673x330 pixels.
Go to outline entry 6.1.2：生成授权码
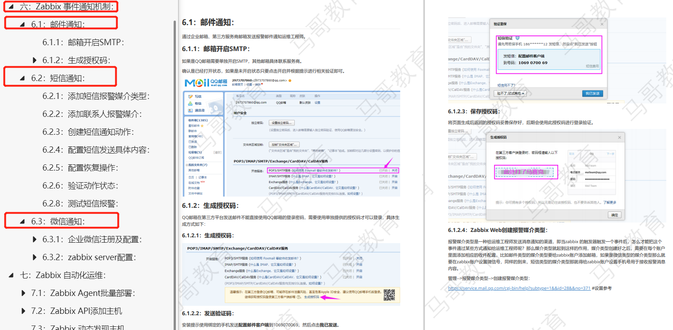76,60
